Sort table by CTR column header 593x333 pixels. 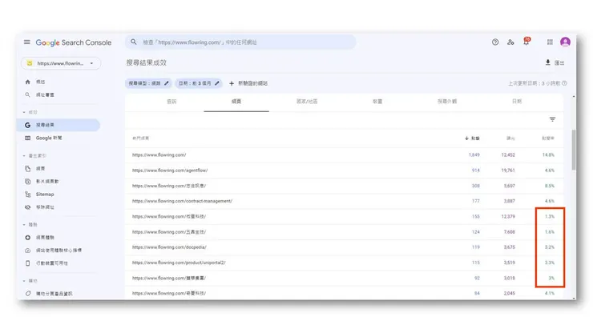tap(547, 138)
